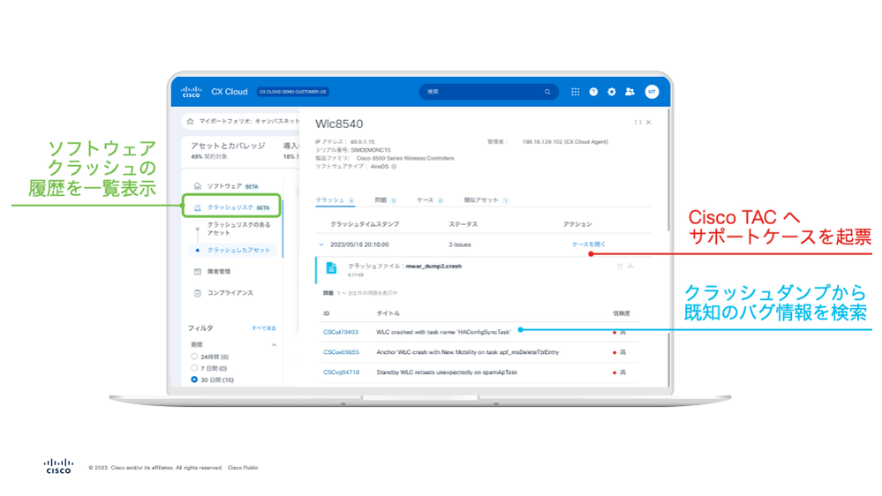Collapse the 2023/05/16 crash row chevron

pyautogui.click(x=321, y=244)
